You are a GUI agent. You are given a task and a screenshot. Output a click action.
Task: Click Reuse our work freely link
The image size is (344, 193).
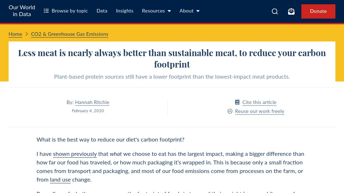click(x=259, y=112)
